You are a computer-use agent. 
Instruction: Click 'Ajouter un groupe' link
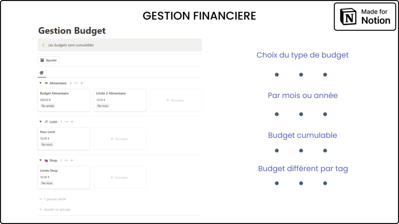point(55,209)
